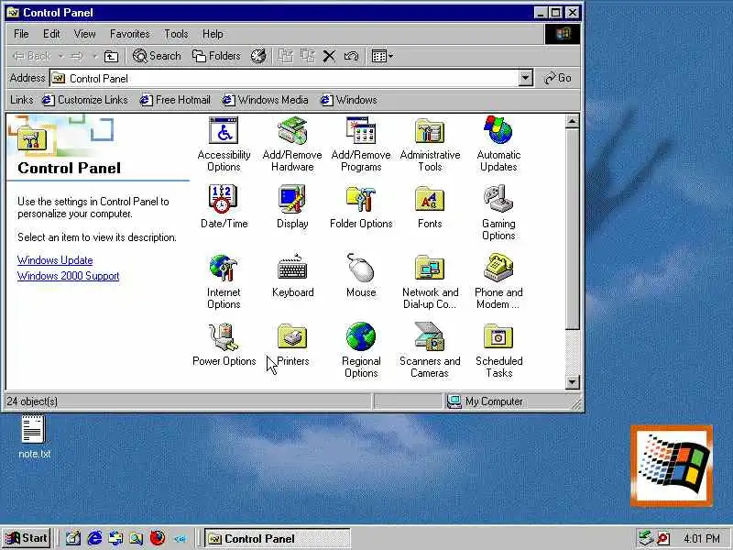Viewport: 733px width, 550px height.
Task: Click the Move To toolbar icon
Action: [x=286, y=56]
